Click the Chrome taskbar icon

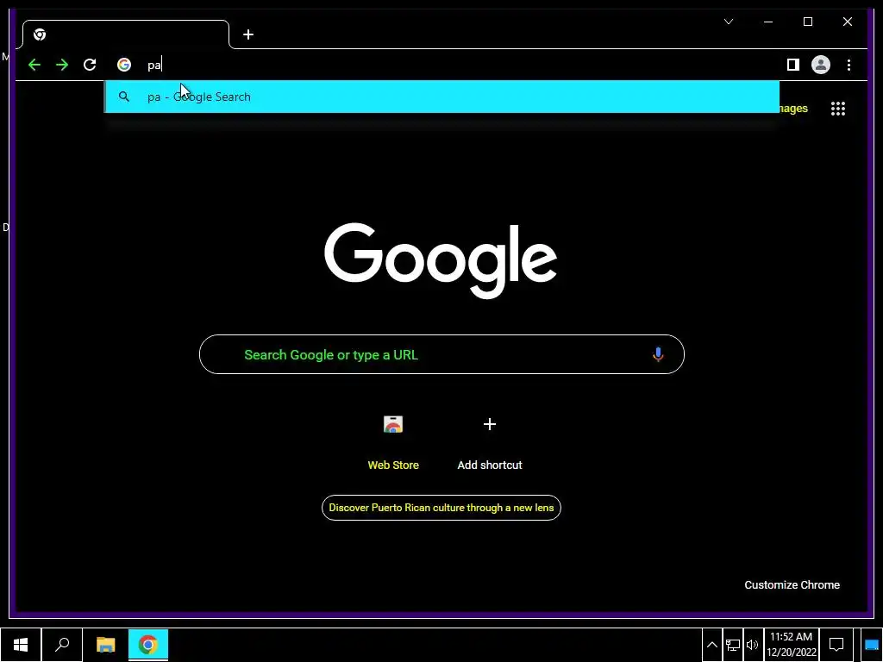tap(148, 645)
